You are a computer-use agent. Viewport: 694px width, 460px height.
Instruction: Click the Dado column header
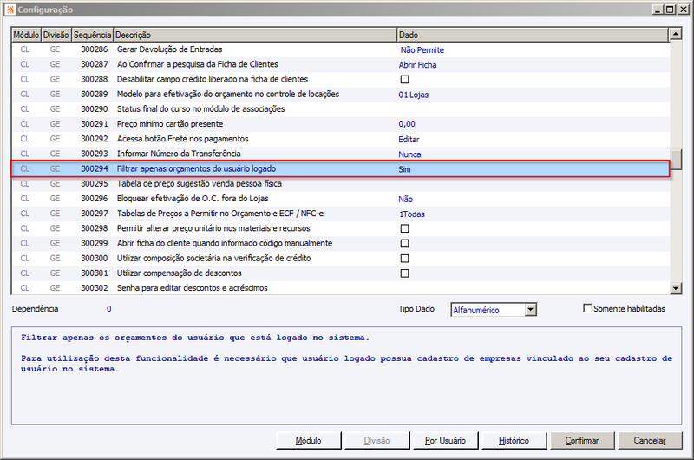[533, 35]
